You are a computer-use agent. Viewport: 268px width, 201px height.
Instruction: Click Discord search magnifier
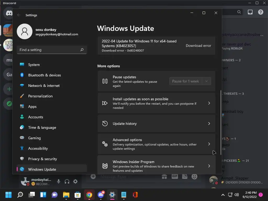pyautogui.click(x=239, y=12)
